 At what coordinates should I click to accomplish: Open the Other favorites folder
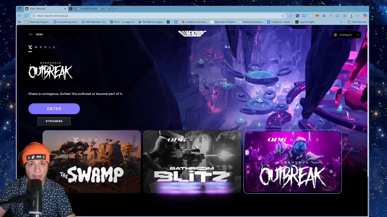pos(357,22)
